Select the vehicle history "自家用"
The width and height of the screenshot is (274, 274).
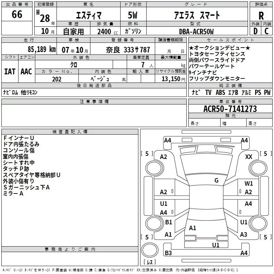click(x=74, y=32)
